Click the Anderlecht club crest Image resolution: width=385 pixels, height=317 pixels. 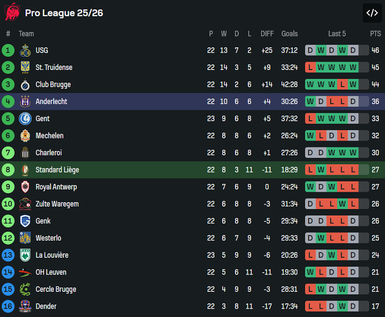pos(25,102)
